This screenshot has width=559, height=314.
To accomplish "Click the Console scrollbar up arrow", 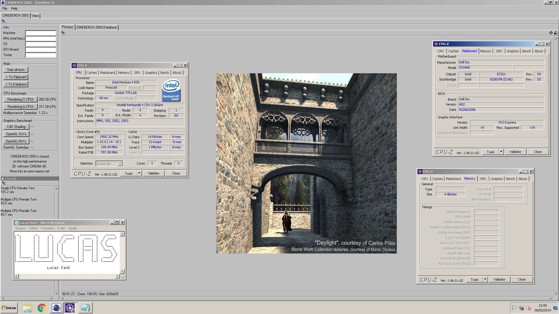I will 56,188.
